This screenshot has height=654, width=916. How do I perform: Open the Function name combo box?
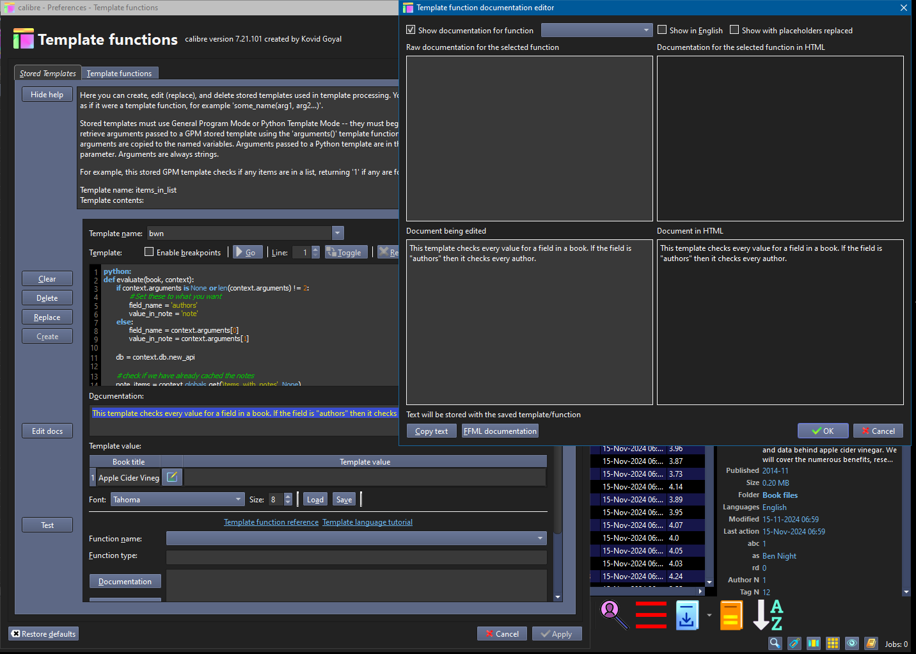click(541, 539)
